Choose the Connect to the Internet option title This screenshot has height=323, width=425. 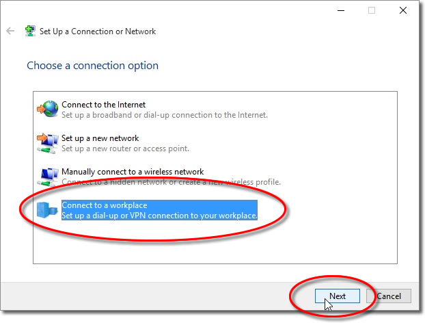click(103, 105)
